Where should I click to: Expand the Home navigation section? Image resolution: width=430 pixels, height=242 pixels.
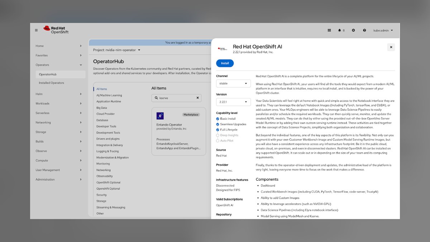59,46
